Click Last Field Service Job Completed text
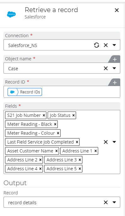 (40, 142)
